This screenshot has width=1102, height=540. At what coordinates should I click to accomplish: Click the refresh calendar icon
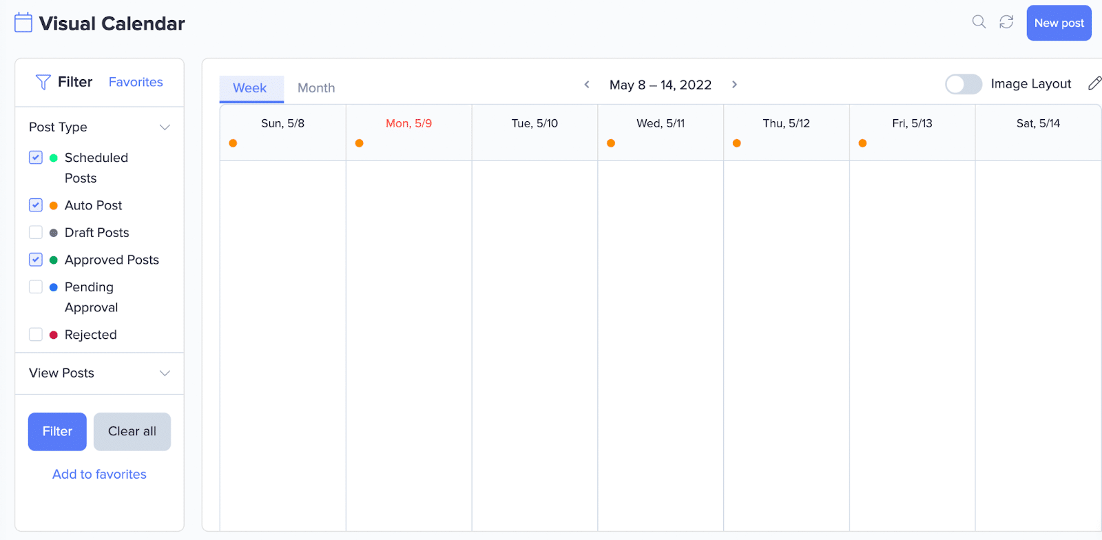(1006, 22)
